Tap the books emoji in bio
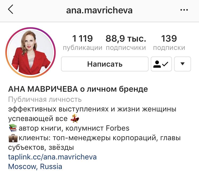 13,128
